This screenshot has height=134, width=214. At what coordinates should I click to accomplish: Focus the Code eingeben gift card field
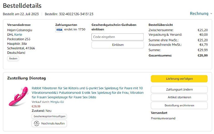[117, 37]
